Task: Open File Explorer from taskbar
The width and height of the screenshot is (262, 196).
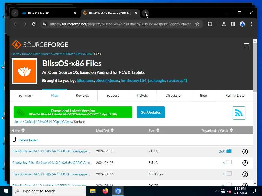Action: [93, 191]
